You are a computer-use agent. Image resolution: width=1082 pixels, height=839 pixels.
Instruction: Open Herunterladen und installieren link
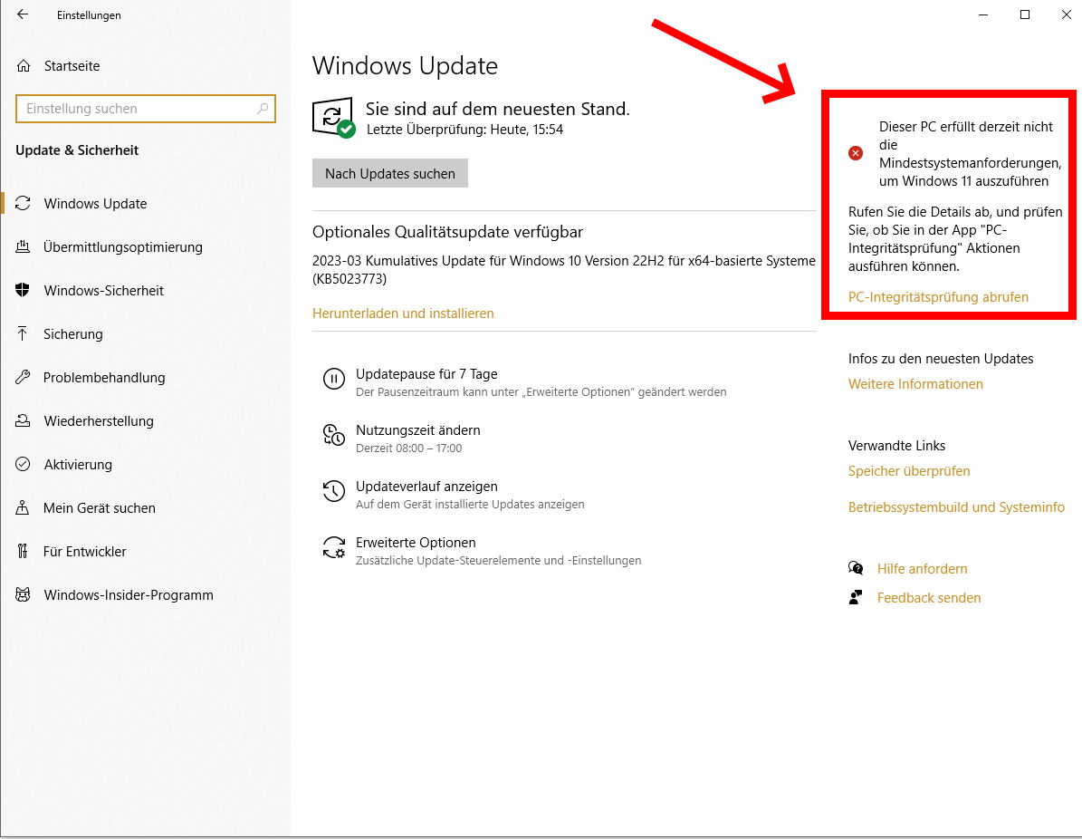tap(403, 313)
